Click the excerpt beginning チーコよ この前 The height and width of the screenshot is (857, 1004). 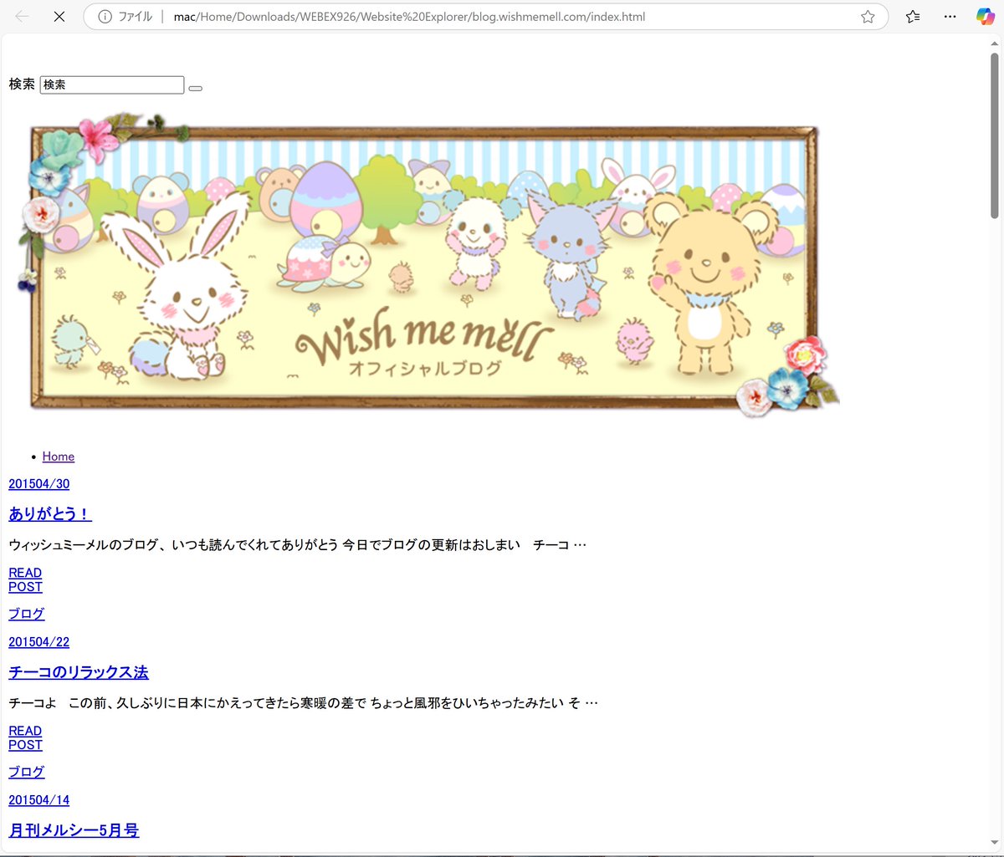tap(304, 703)
